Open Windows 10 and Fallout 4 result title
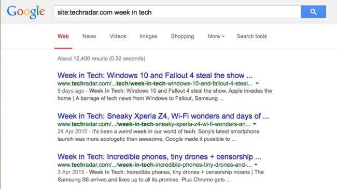Image resolution: width=337 pixels, height=189 pixels. pos(155,76)
